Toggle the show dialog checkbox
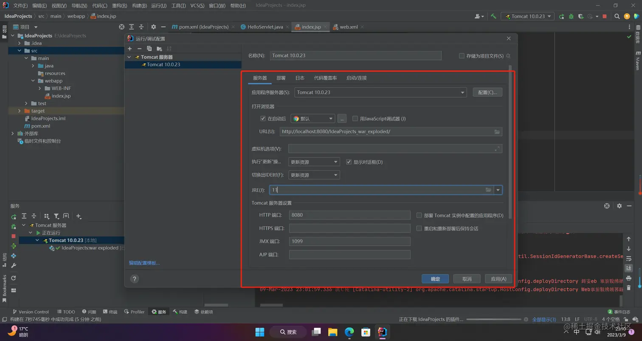The width and height of the screenshot is (642, 341). tap(349, 162)
